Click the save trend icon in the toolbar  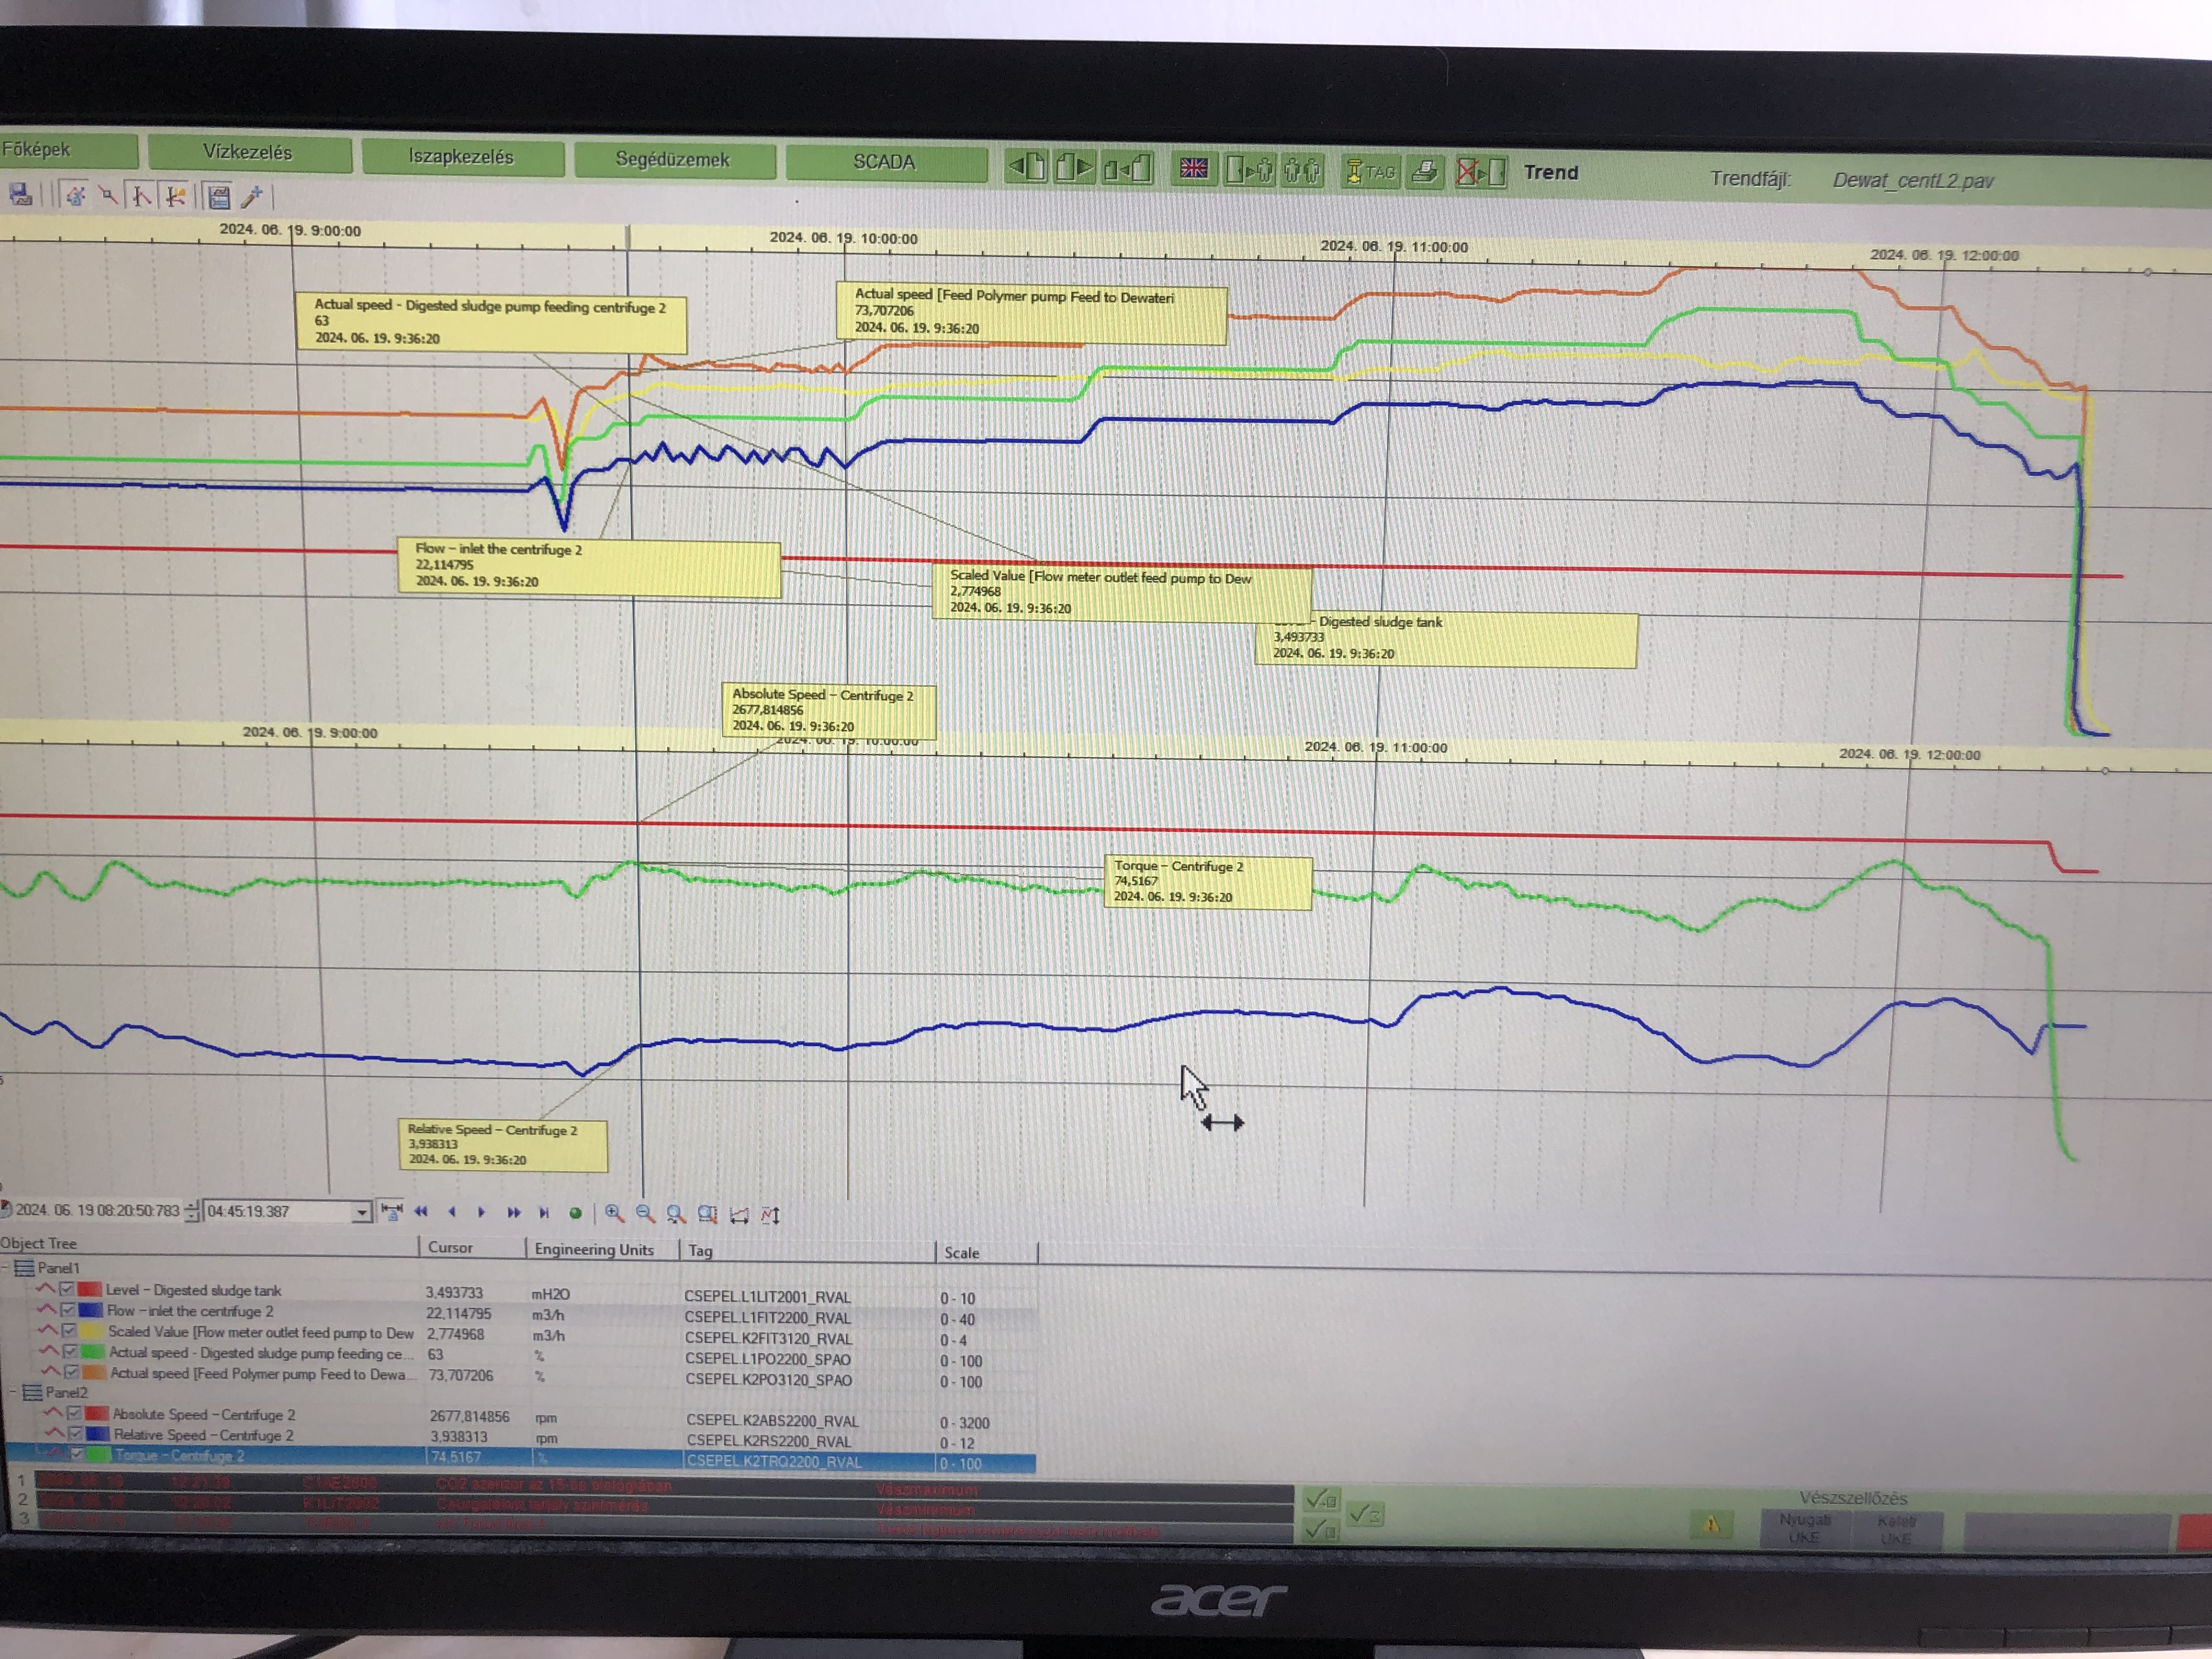pyautogui.click(x=20, y=193)
